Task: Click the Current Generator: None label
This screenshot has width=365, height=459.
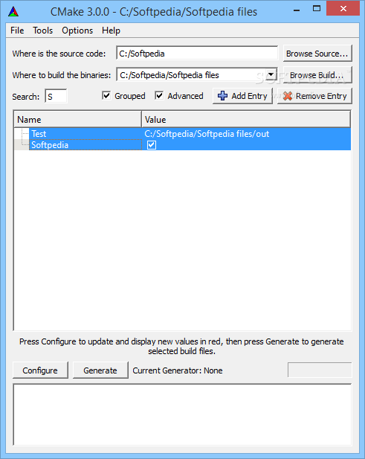Action: pos(178,370)
